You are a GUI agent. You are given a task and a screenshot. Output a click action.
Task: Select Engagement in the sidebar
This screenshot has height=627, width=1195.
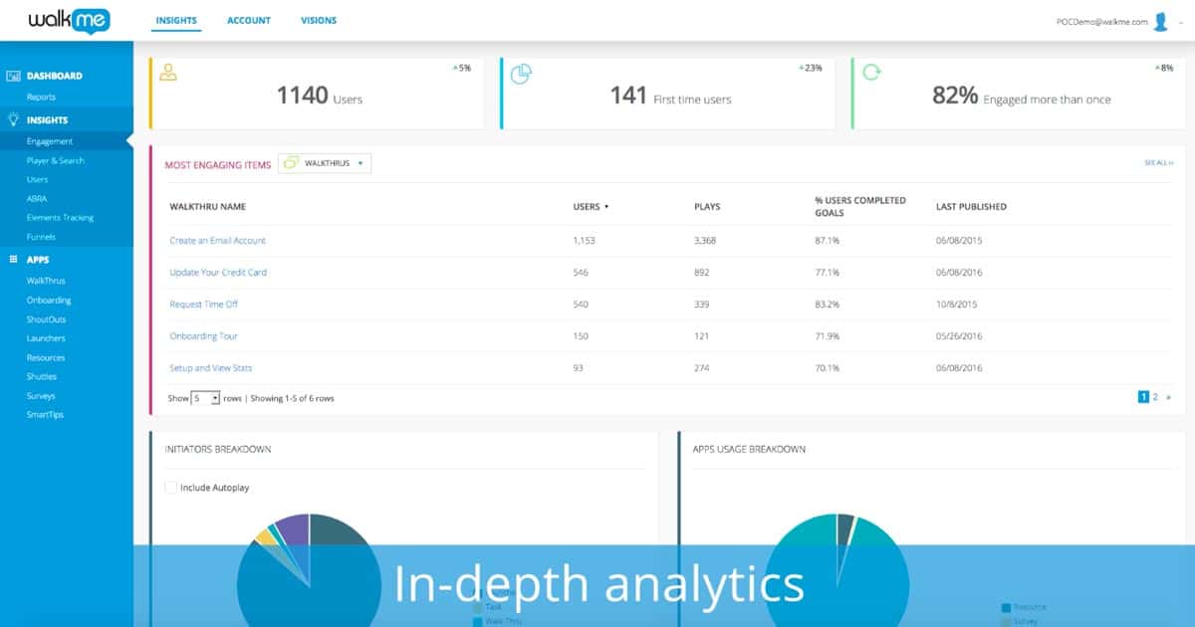click(50, 141)
